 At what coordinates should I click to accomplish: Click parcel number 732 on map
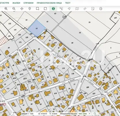click(x=10, y=23)
